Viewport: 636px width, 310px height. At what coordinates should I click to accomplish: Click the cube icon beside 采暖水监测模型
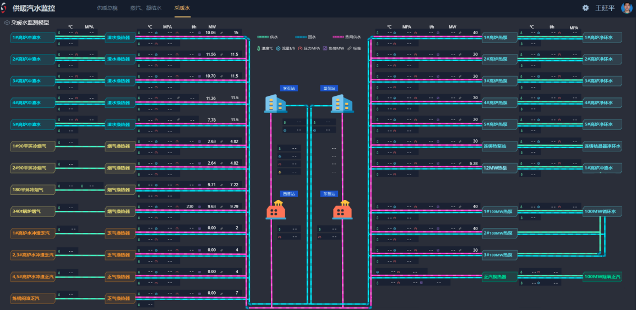pos(7,23)
